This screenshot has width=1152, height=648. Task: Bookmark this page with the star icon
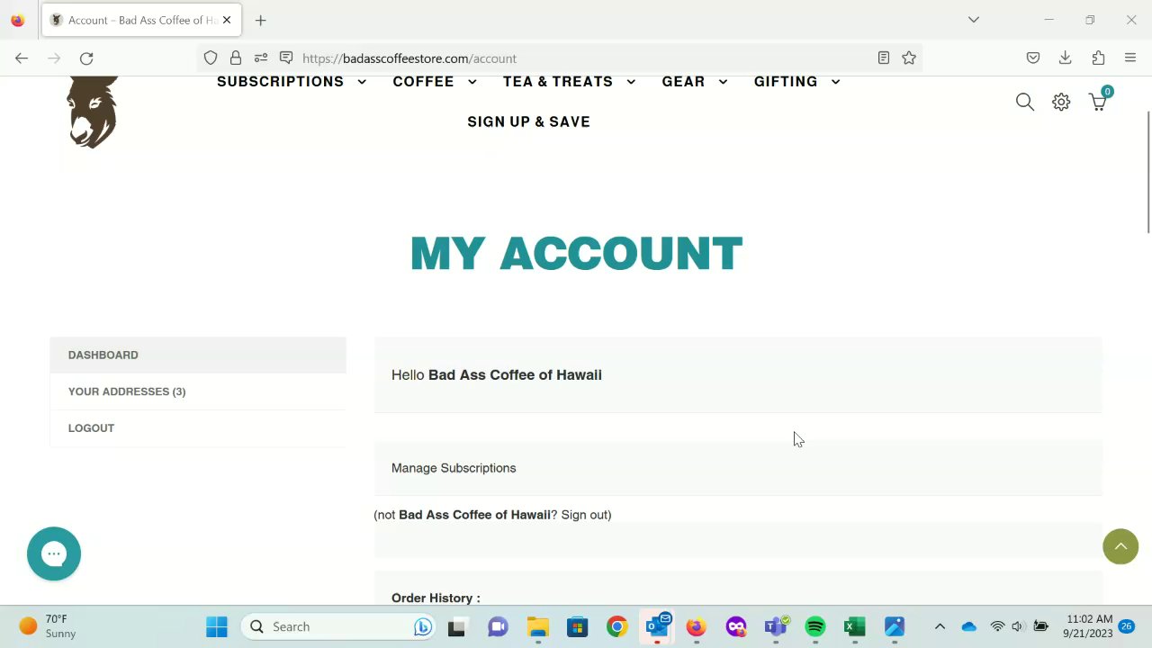pyautogui.click(x=909, y=58)
